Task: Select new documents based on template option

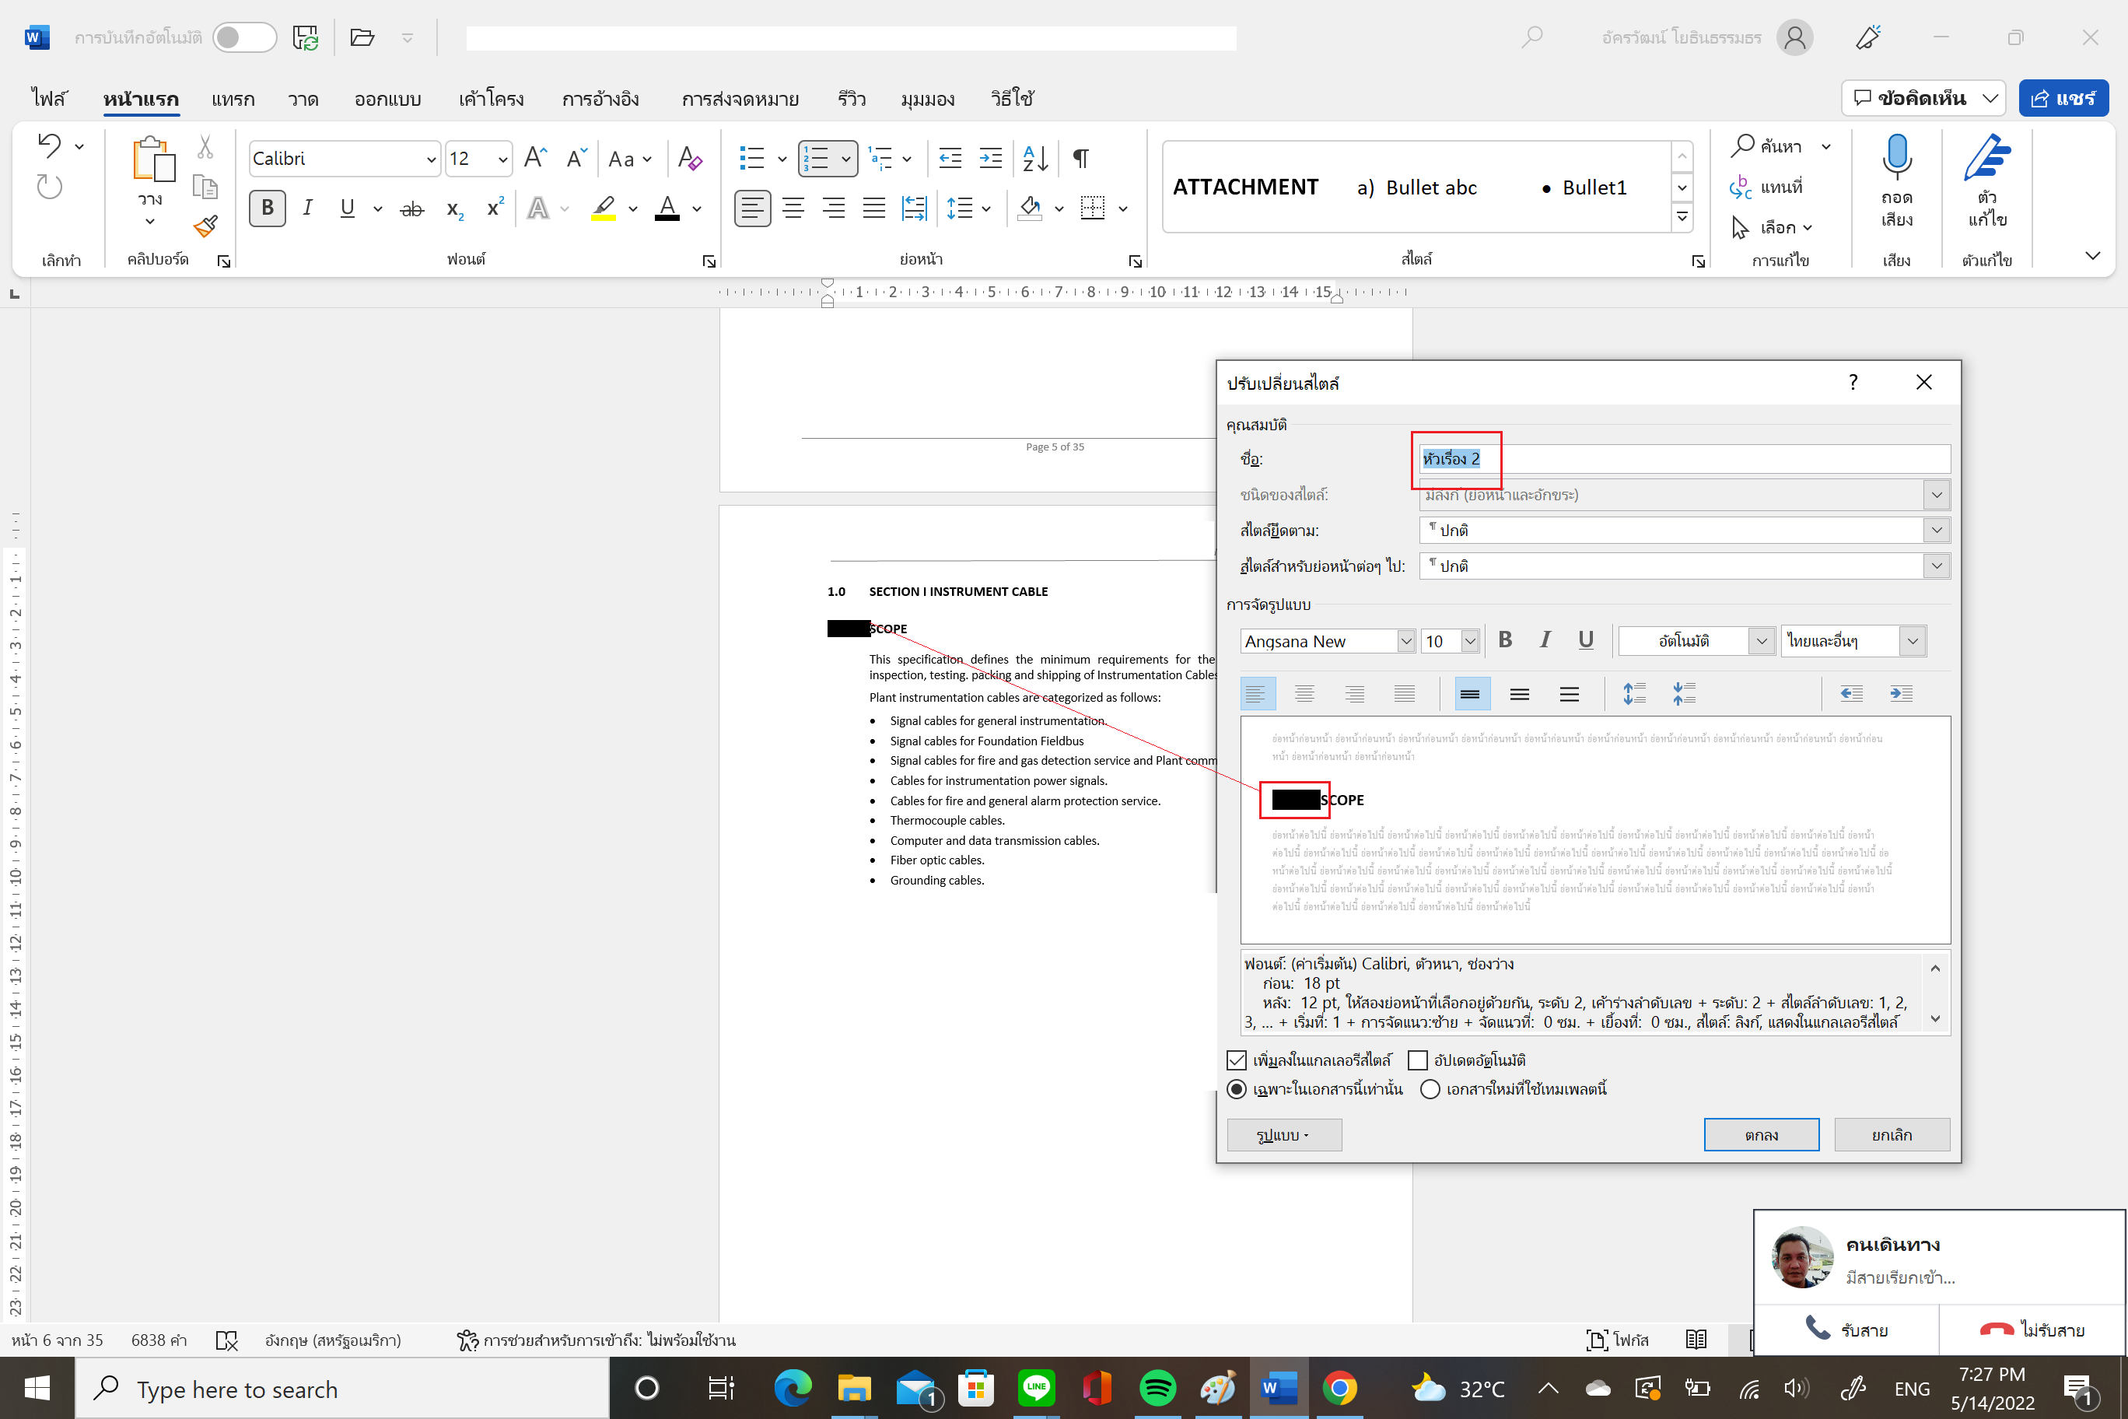Action: click(1430, 1088)
